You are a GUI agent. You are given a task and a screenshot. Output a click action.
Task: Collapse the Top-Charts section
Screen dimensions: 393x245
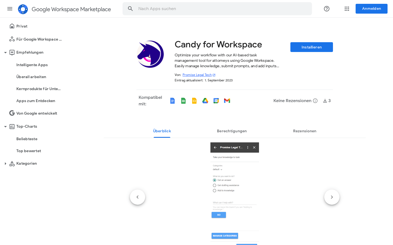[5, 126]
